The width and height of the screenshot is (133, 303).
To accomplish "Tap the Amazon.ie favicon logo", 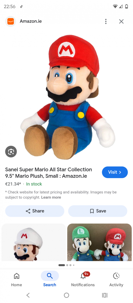I will (11, 21).
